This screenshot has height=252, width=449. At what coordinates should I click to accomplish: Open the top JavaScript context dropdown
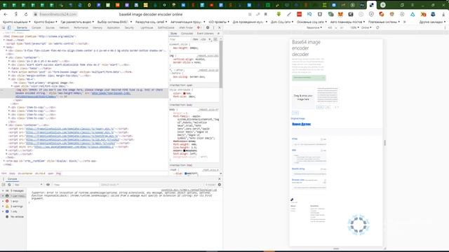point(28,185)
